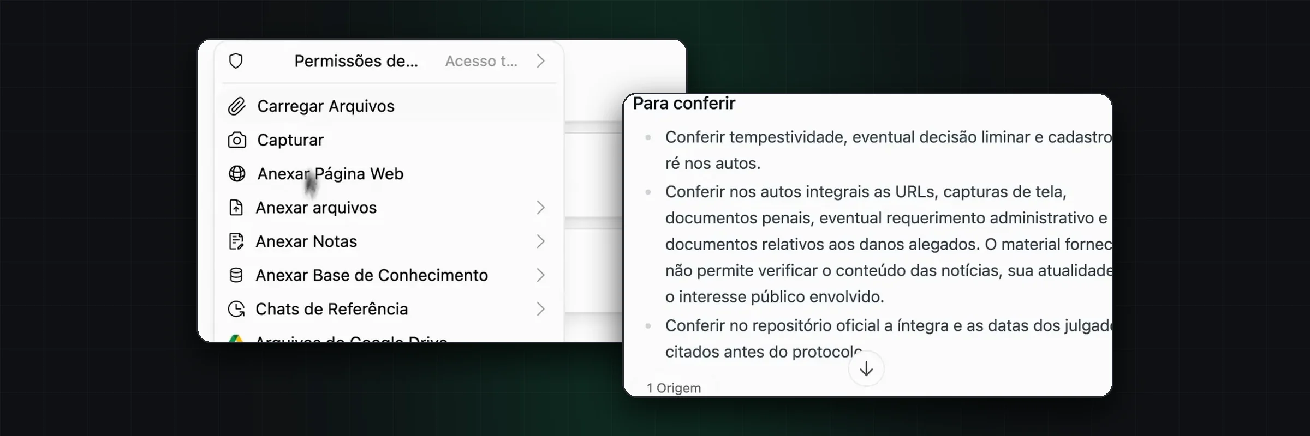This screenshot has width=1310, height=436.
Task: Choose the Anexar Base de Conhecimento entry
Action: click(389, 275)
